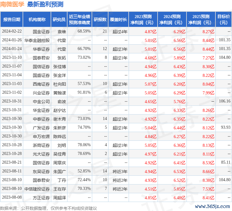Image resolution: width=232 pixels, height=211 pixels.
Task: Click analyst name 吴佳青
Action: point(60,154)
